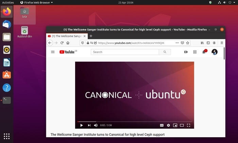The width and height of the screenshot is (238, 143).
Task: Open YouTube apps grid
Action: 195,52
